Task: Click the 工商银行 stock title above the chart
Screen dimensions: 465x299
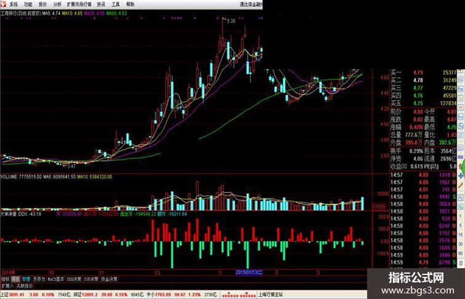Action: coord(21,13)
